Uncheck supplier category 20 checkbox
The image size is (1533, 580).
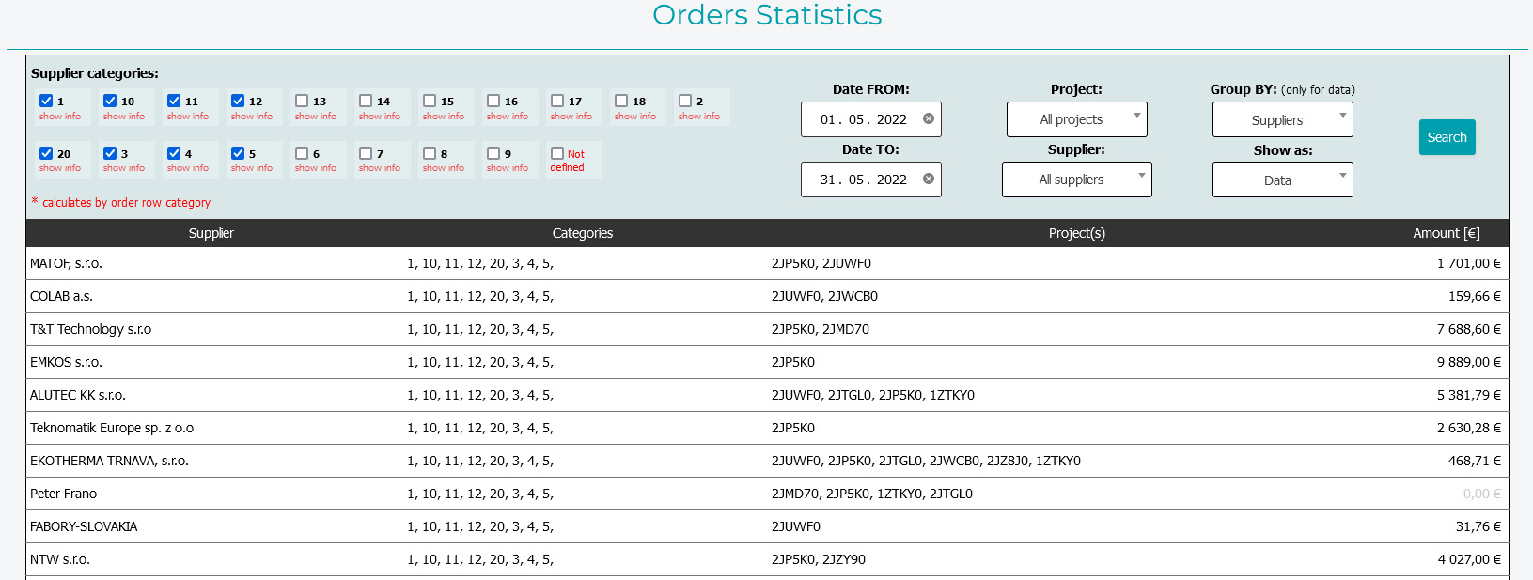point(46,153)
